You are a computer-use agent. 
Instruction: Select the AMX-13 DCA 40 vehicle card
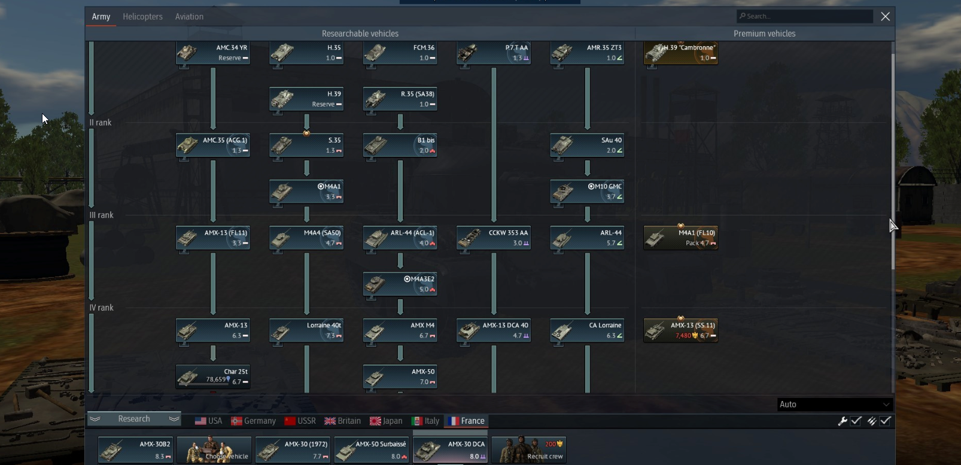[494, 330]
